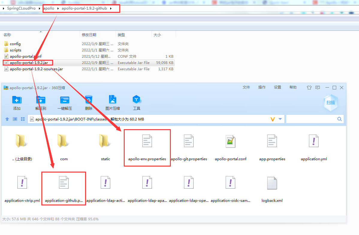Open the feedback message icon in title bar
The height and width of the screenshot is (235, 359).
pyautogui.click(x=318, y=88)
